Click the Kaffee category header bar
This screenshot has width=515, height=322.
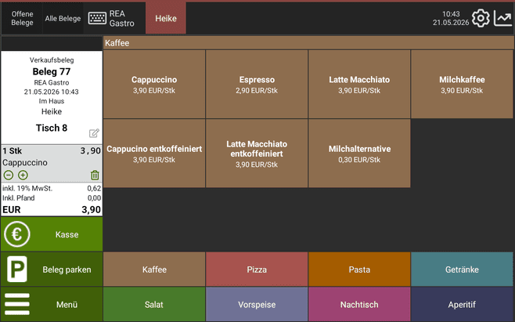(308, 43)
